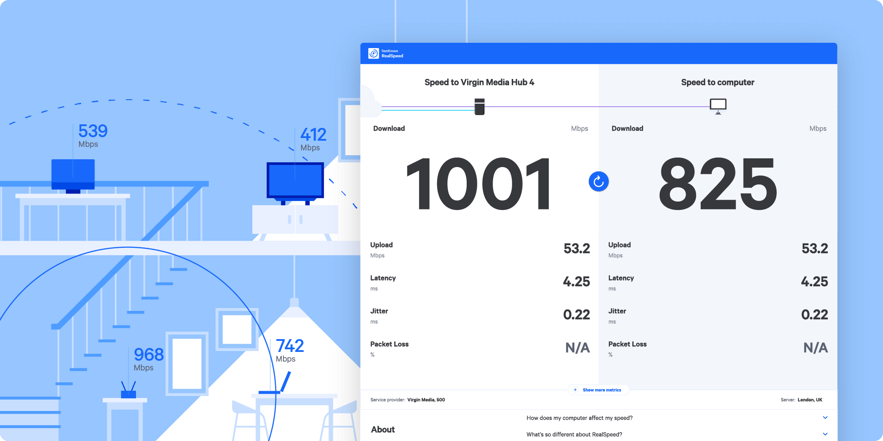This screenshot has height=441, width=883.
Task: Click the 412 Mbps speed label
Action: (x=313, y=139)
